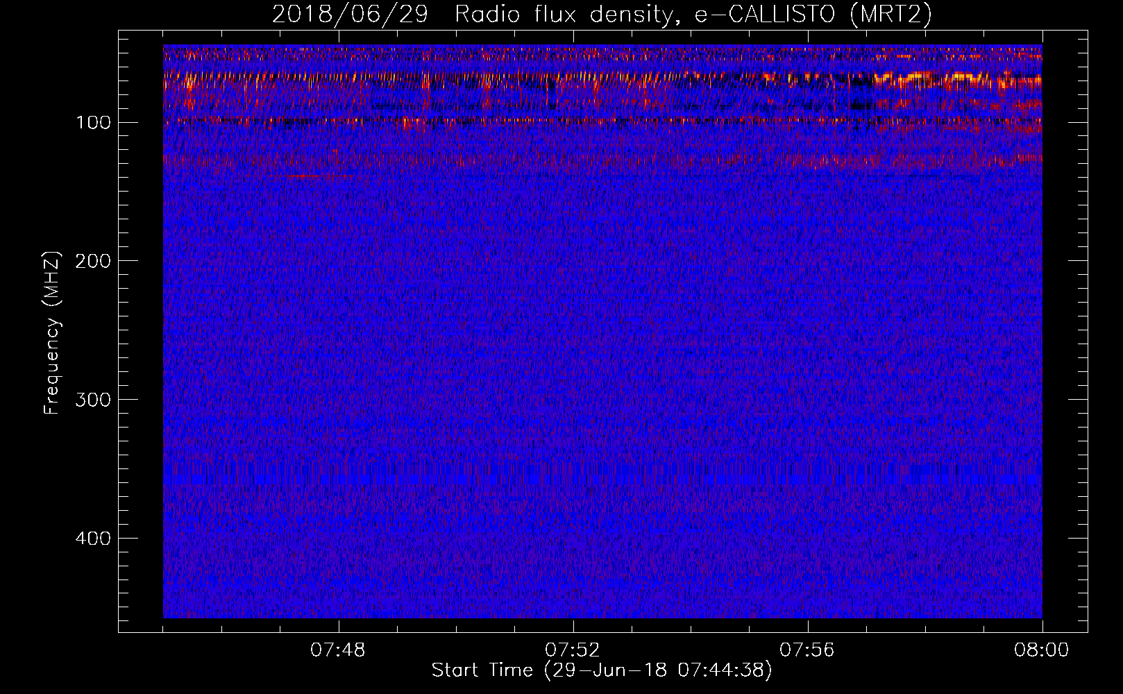This screenshot has height=694, width=1123.
Task: Click the 08:00 time tick label
Action: tap(1042, 650)
